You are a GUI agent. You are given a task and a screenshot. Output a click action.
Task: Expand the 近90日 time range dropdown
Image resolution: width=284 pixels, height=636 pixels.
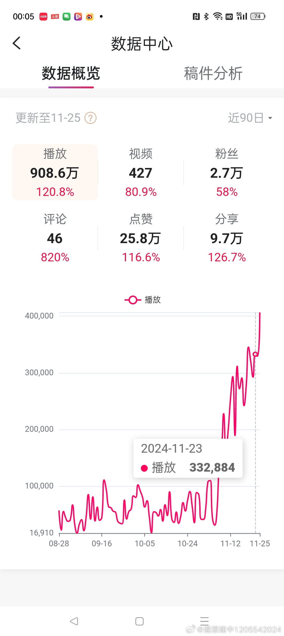(250, 118)
